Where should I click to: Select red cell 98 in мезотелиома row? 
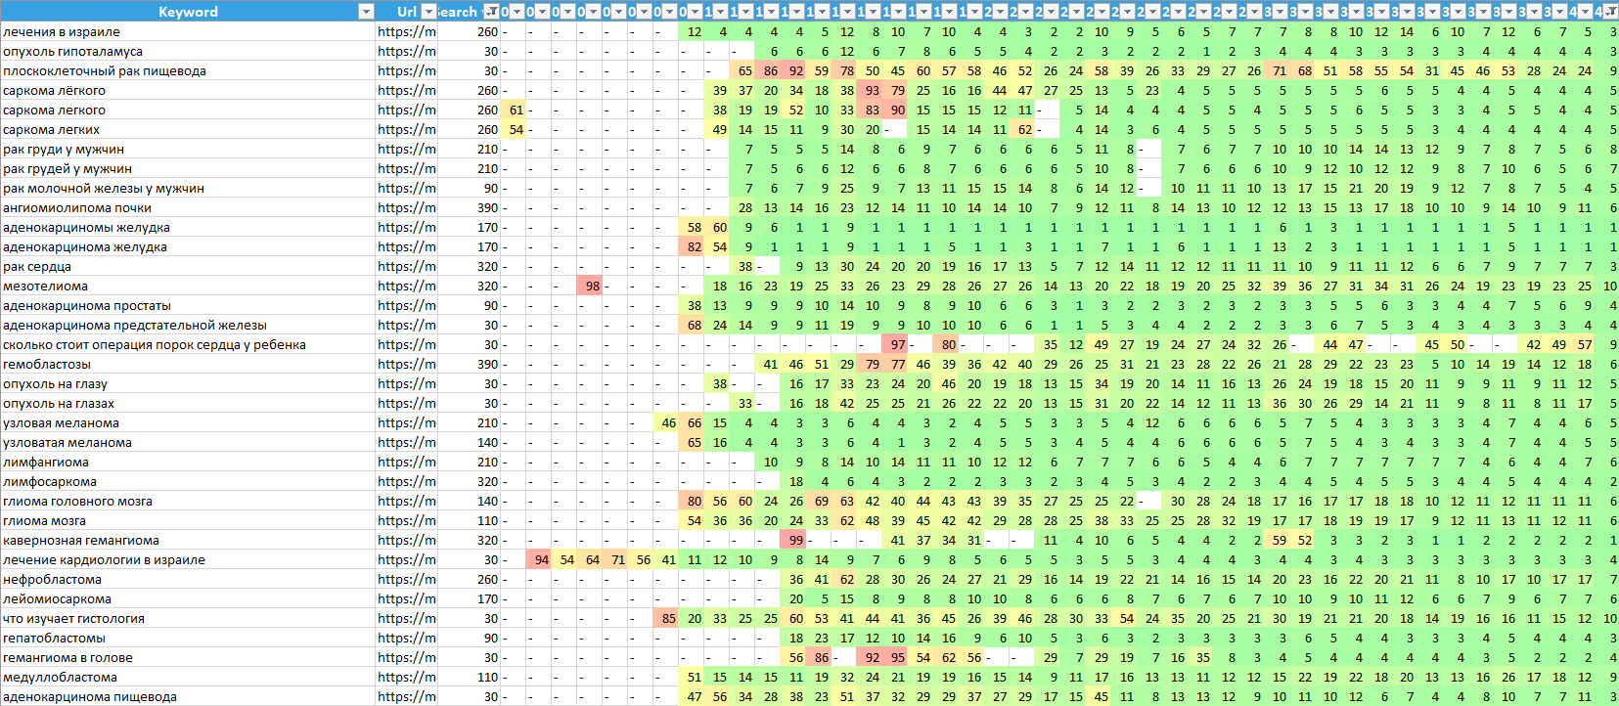point(592,286)
